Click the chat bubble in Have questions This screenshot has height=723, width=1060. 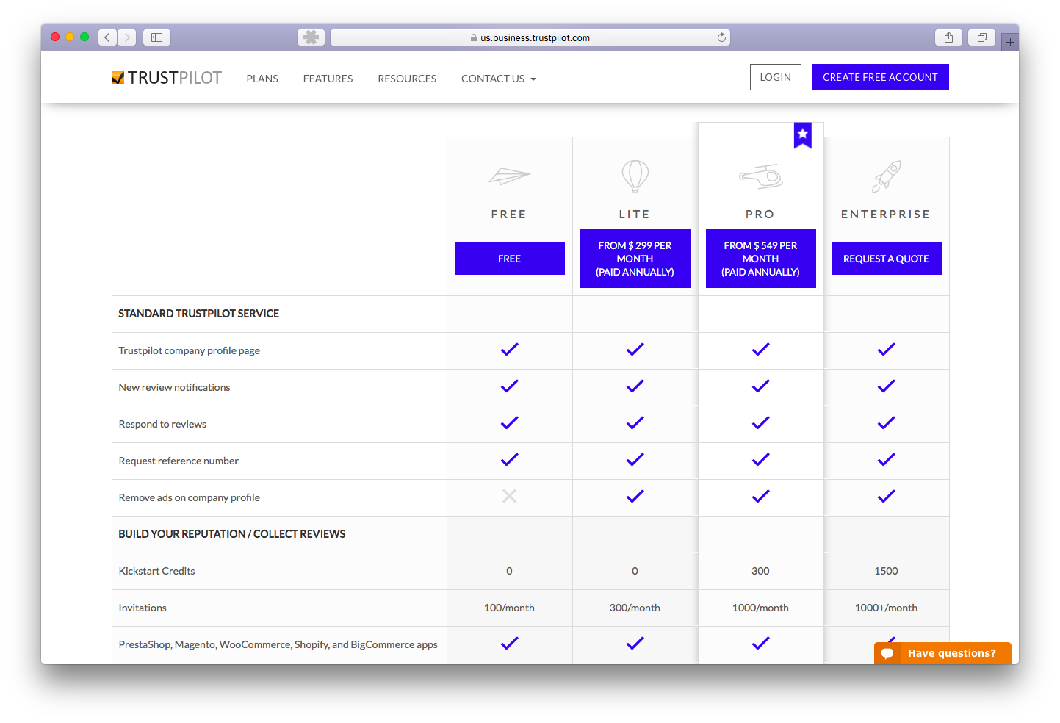tap(887, 653)
